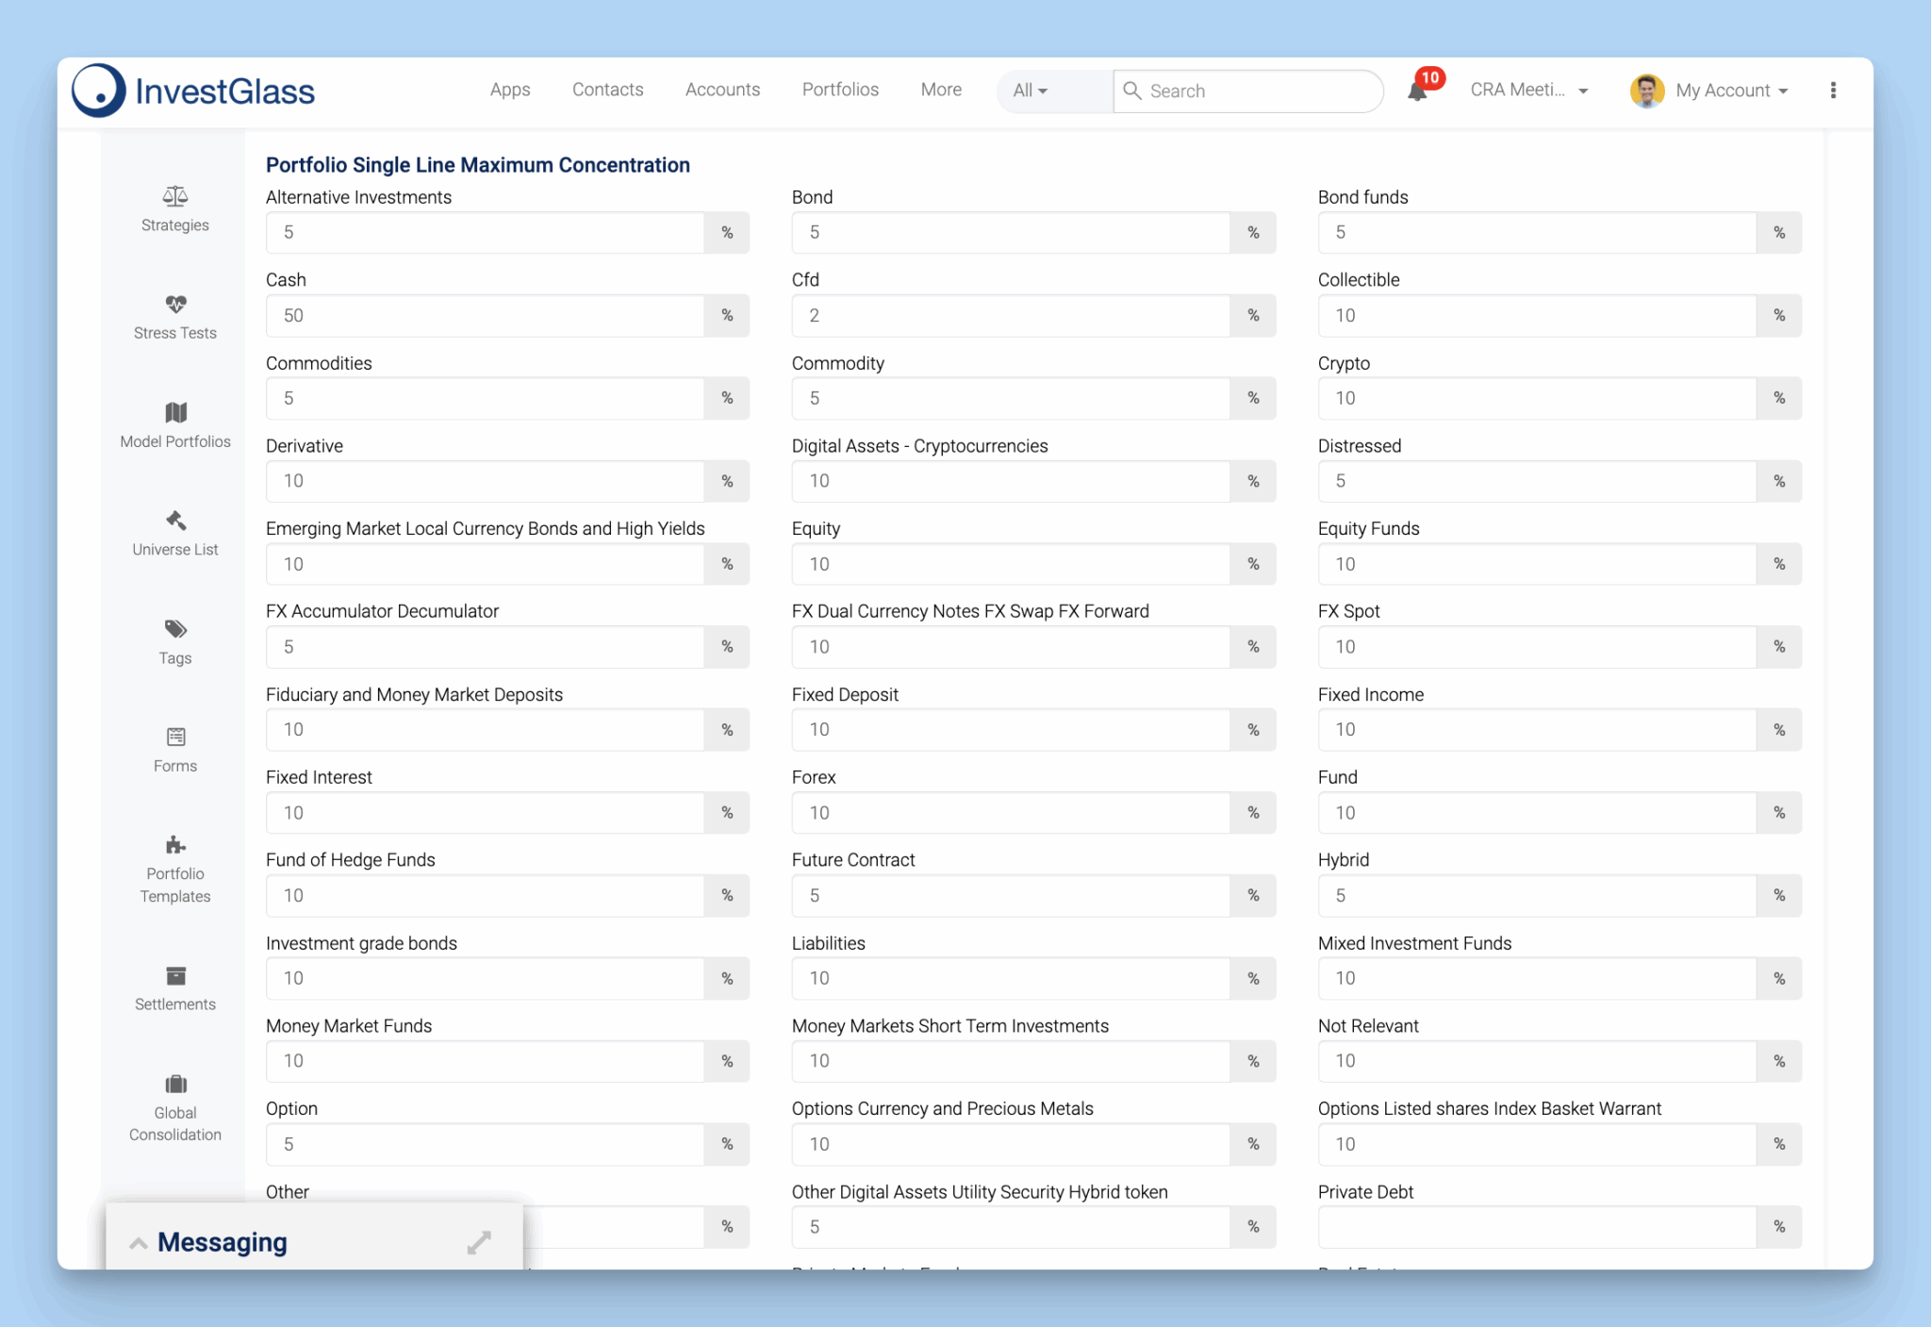Open Stress Tests heartbeat icon
The height and width of the screenshot is (1327, 1931).
tap(175, 304)
